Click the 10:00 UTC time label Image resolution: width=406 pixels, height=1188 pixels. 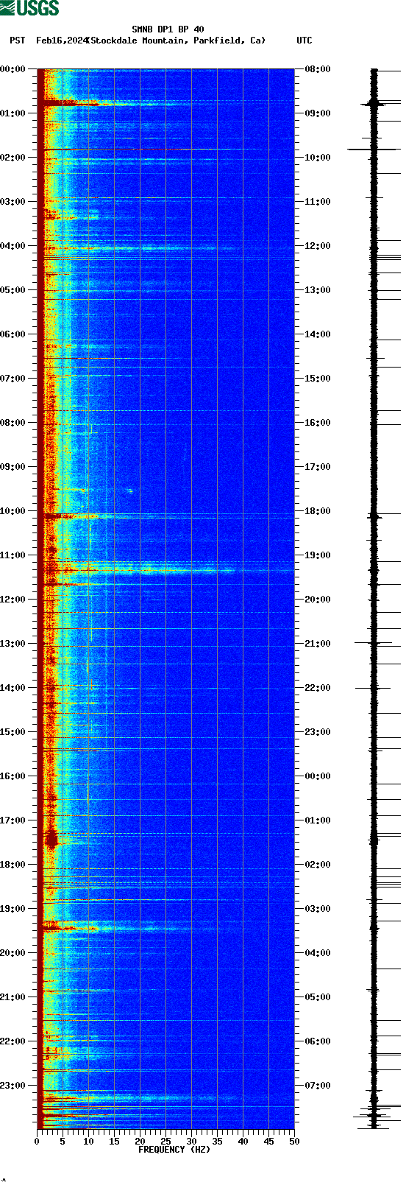tap(318, 158)
